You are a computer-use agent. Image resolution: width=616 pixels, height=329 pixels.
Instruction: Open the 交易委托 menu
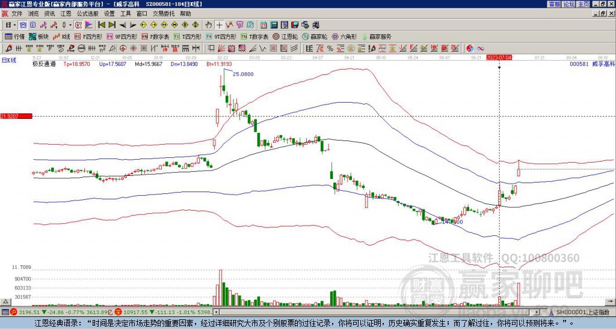coord(164,14)
